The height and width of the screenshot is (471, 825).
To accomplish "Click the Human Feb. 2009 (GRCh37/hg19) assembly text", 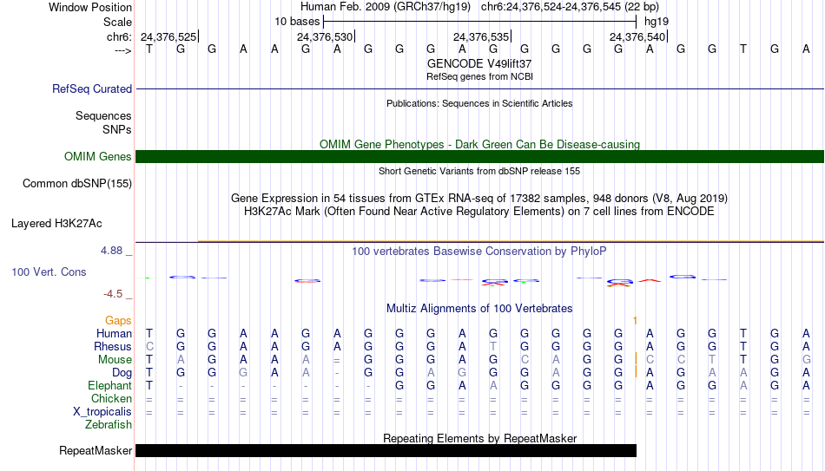I will point(385,7).
